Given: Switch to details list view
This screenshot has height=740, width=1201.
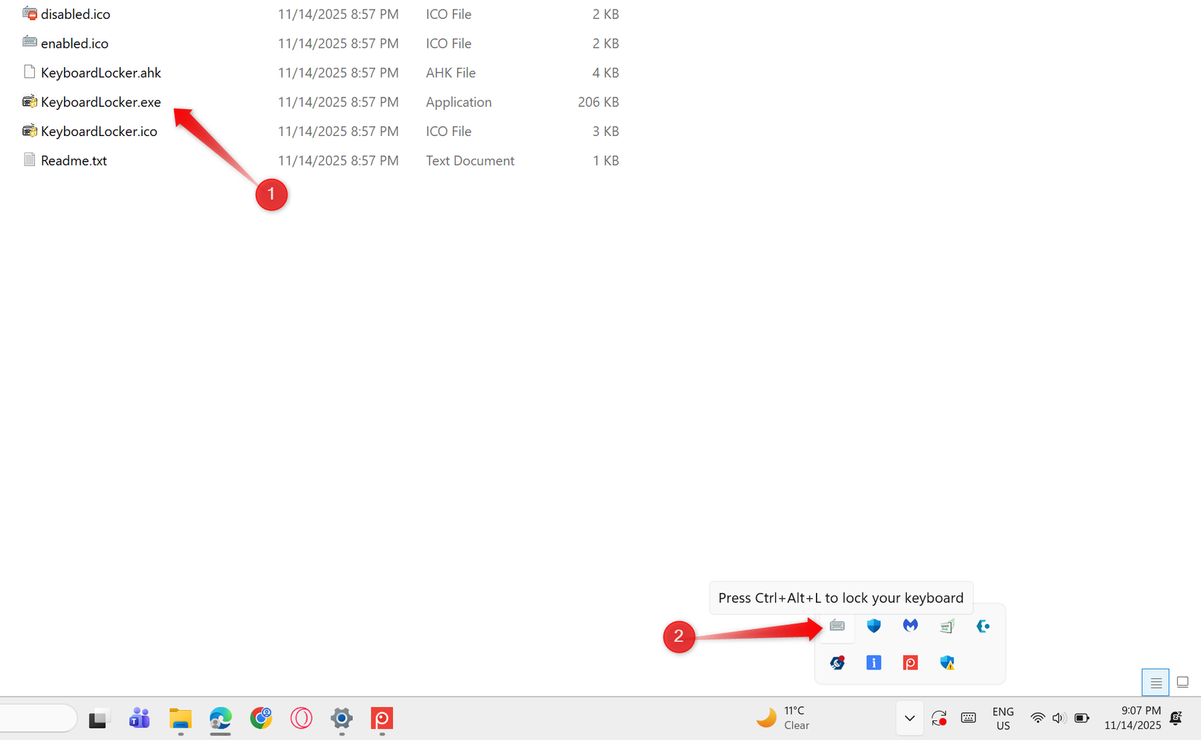Looking at the screenshot, I should coord(1155,683).
